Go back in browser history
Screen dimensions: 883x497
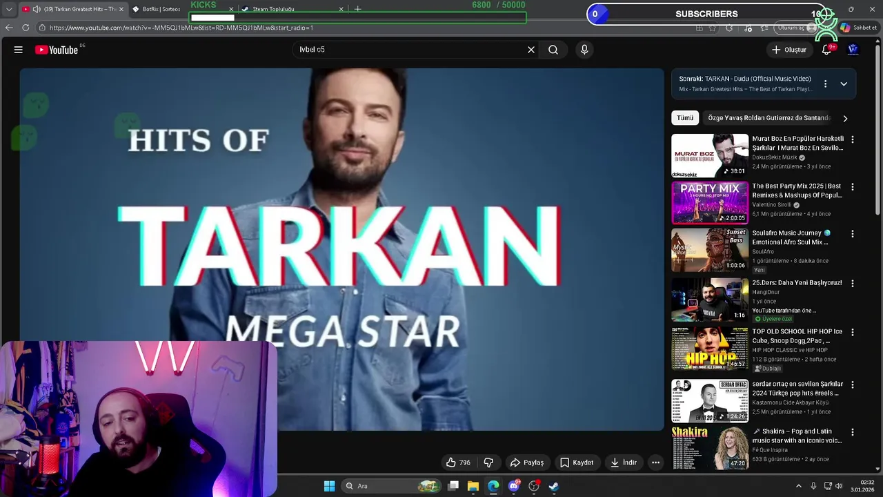9,28
